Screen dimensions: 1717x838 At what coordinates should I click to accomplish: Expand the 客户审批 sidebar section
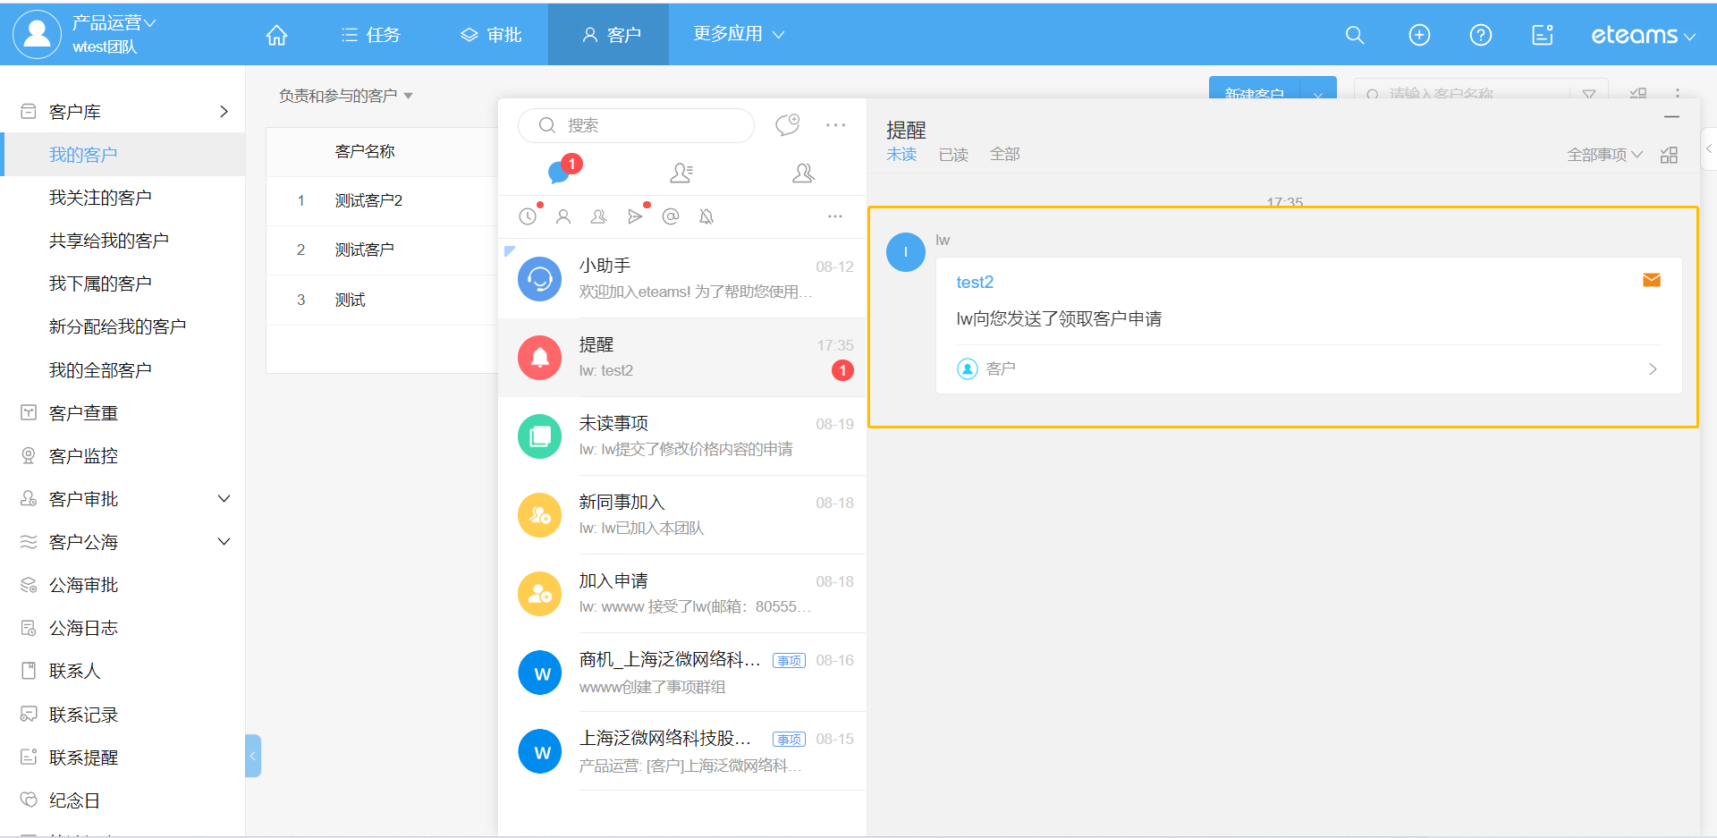point(224,499)
